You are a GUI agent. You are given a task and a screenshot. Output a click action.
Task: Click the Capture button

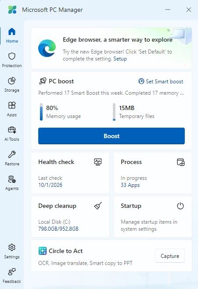[x=170, y=256]
